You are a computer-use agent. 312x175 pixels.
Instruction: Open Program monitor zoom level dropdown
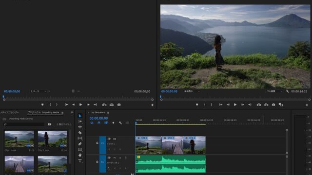click(192, 91)
